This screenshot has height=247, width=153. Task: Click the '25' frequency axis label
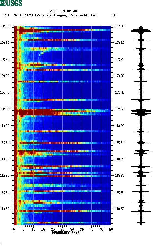click(62, 229)
